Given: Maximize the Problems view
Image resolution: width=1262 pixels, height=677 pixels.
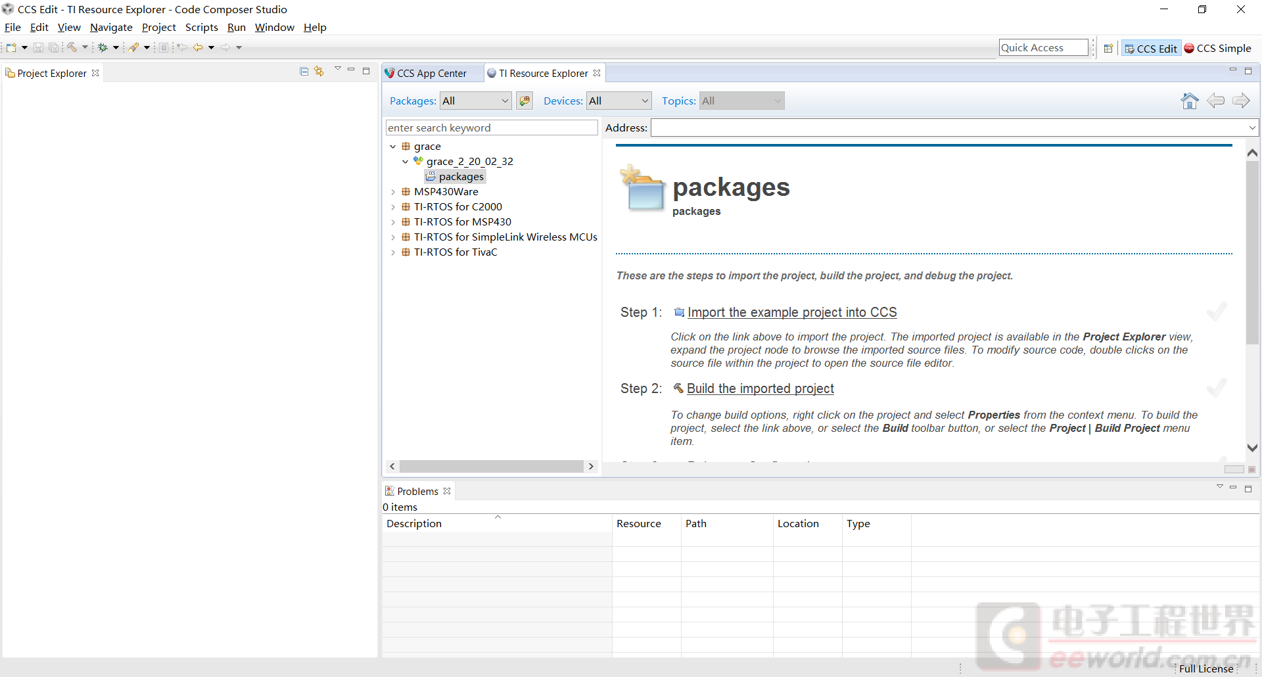Looking at the screenshot, I should pos(1248,488).
